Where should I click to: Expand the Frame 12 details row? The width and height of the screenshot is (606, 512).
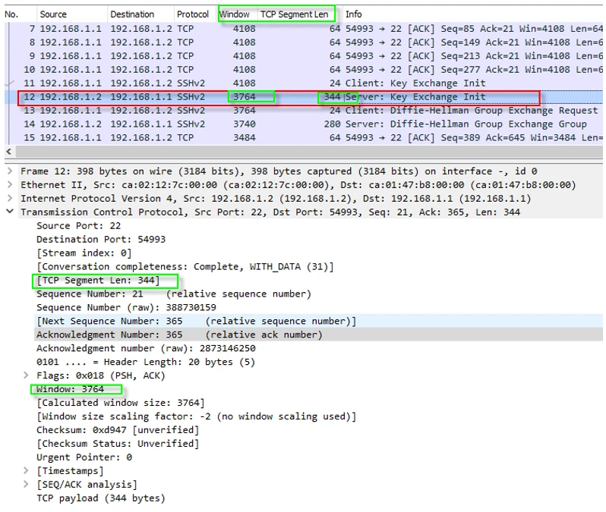tap(9, 171)
